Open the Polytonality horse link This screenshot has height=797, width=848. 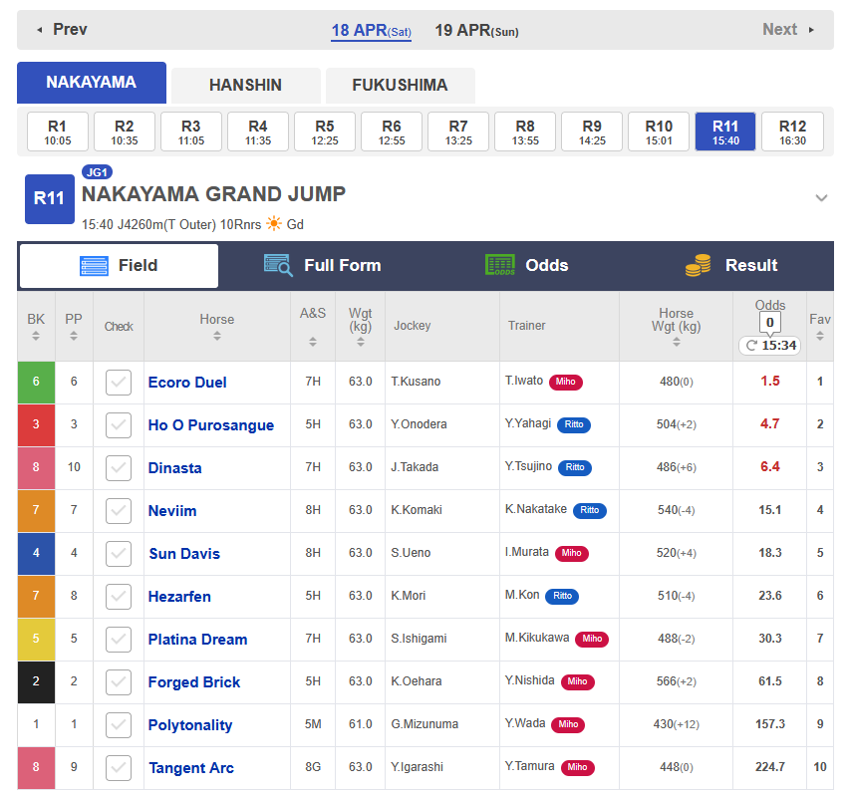[190, 725]
